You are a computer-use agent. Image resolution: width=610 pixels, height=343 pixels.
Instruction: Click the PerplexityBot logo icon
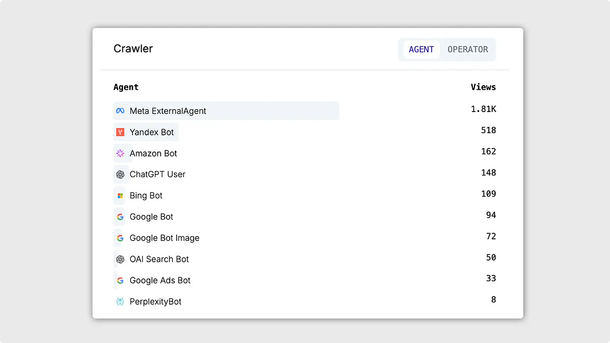point(120,301)
